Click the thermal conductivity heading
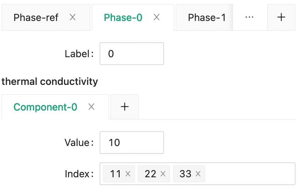This screenshot has width=299, height=189. click(50, 81)
